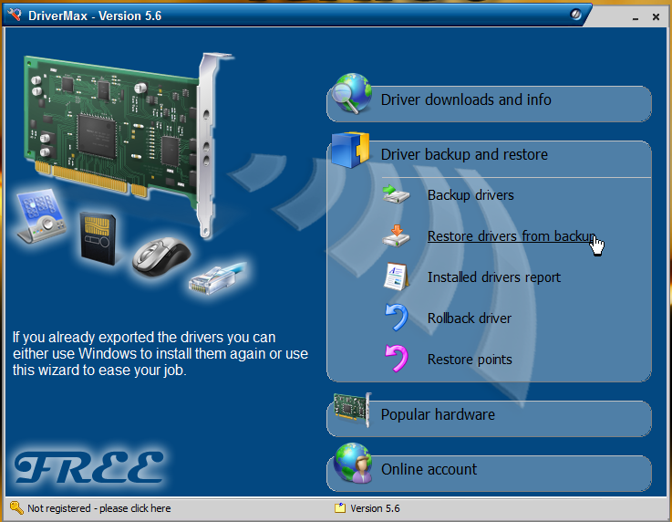This screenshot has width=672, height=522.
Task: Click the Popular hardware card icon
Action: pos(351,413)
